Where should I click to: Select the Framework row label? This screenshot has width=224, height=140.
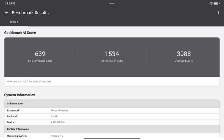point(13,110)
